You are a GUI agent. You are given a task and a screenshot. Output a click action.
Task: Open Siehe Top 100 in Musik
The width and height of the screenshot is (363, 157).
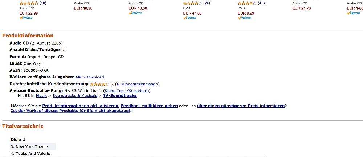[127, 91]
